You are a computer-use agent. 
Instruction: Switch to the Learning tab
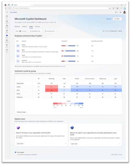(37, 26)
